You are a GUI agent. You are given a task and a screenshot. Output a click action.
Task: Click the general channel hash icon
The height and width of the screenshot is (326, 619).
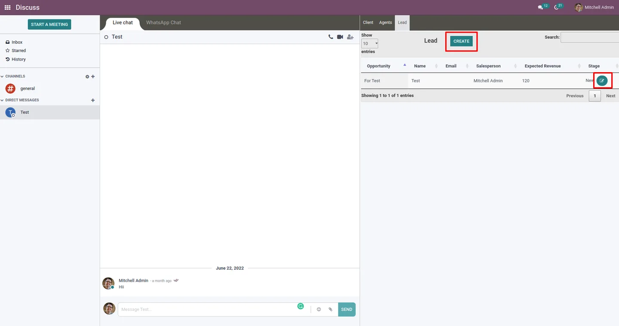coord(10,88)
